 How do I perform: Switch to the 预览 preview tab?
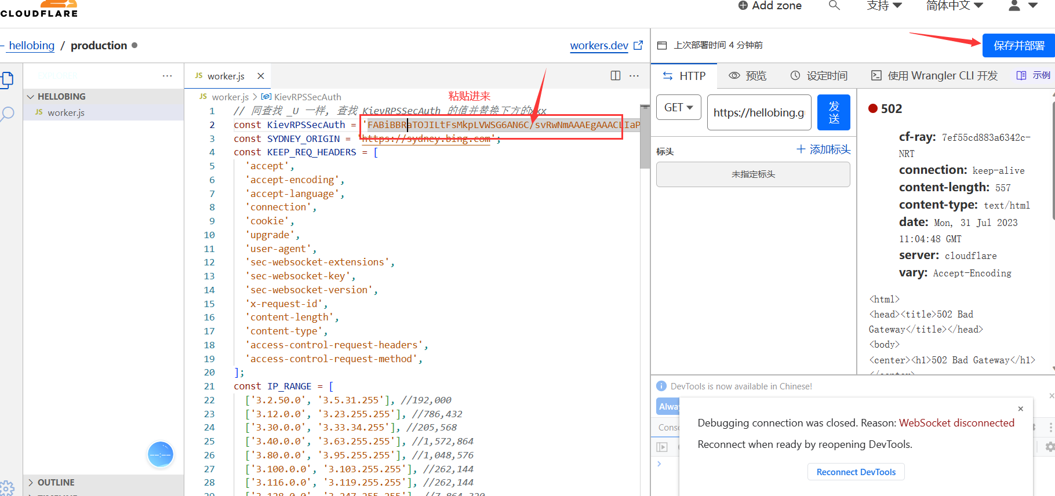748,76
